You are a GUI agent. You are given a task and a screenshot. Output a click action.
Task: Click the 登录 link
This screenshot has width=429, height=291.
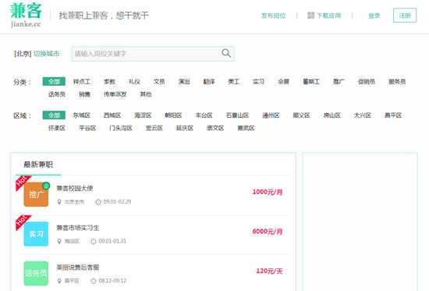pos(374,16)
